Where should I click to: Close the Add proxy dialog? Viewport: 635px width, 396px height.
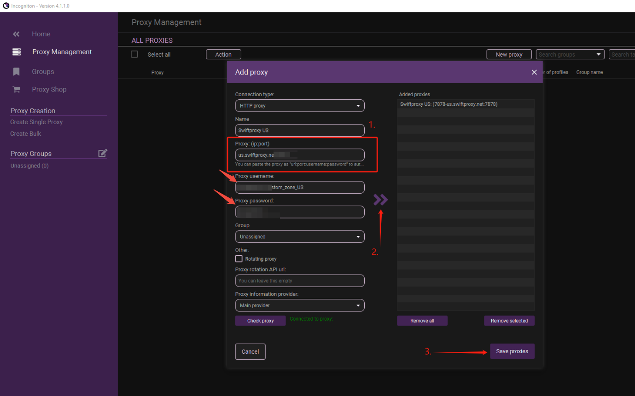click(x=534, y=72)
